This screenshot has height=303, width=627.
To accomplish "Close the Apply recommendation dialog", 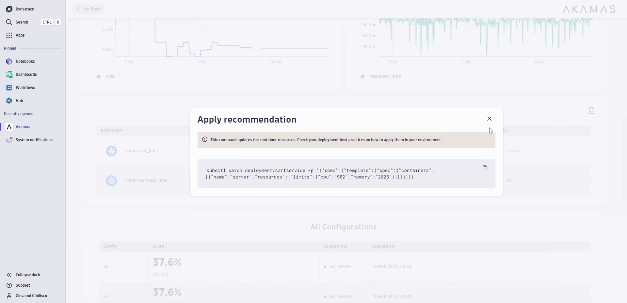I will [489, 119].
